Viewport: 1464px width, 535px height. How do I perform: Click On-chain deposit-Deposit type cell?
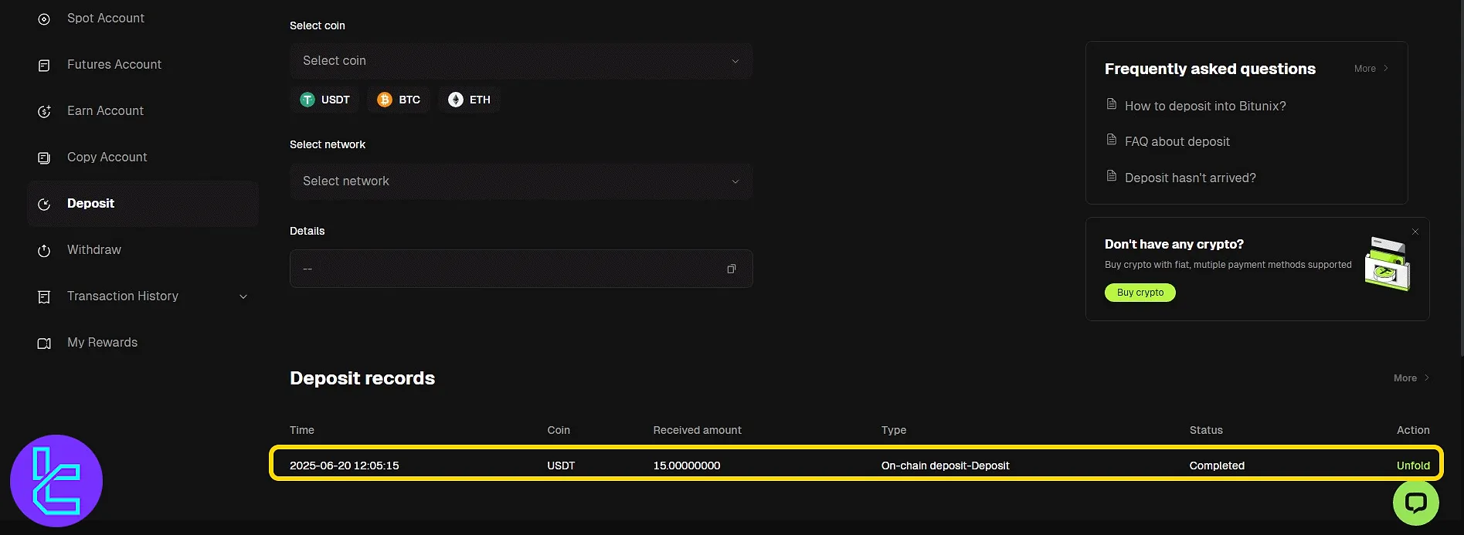(x=946, y=466)
